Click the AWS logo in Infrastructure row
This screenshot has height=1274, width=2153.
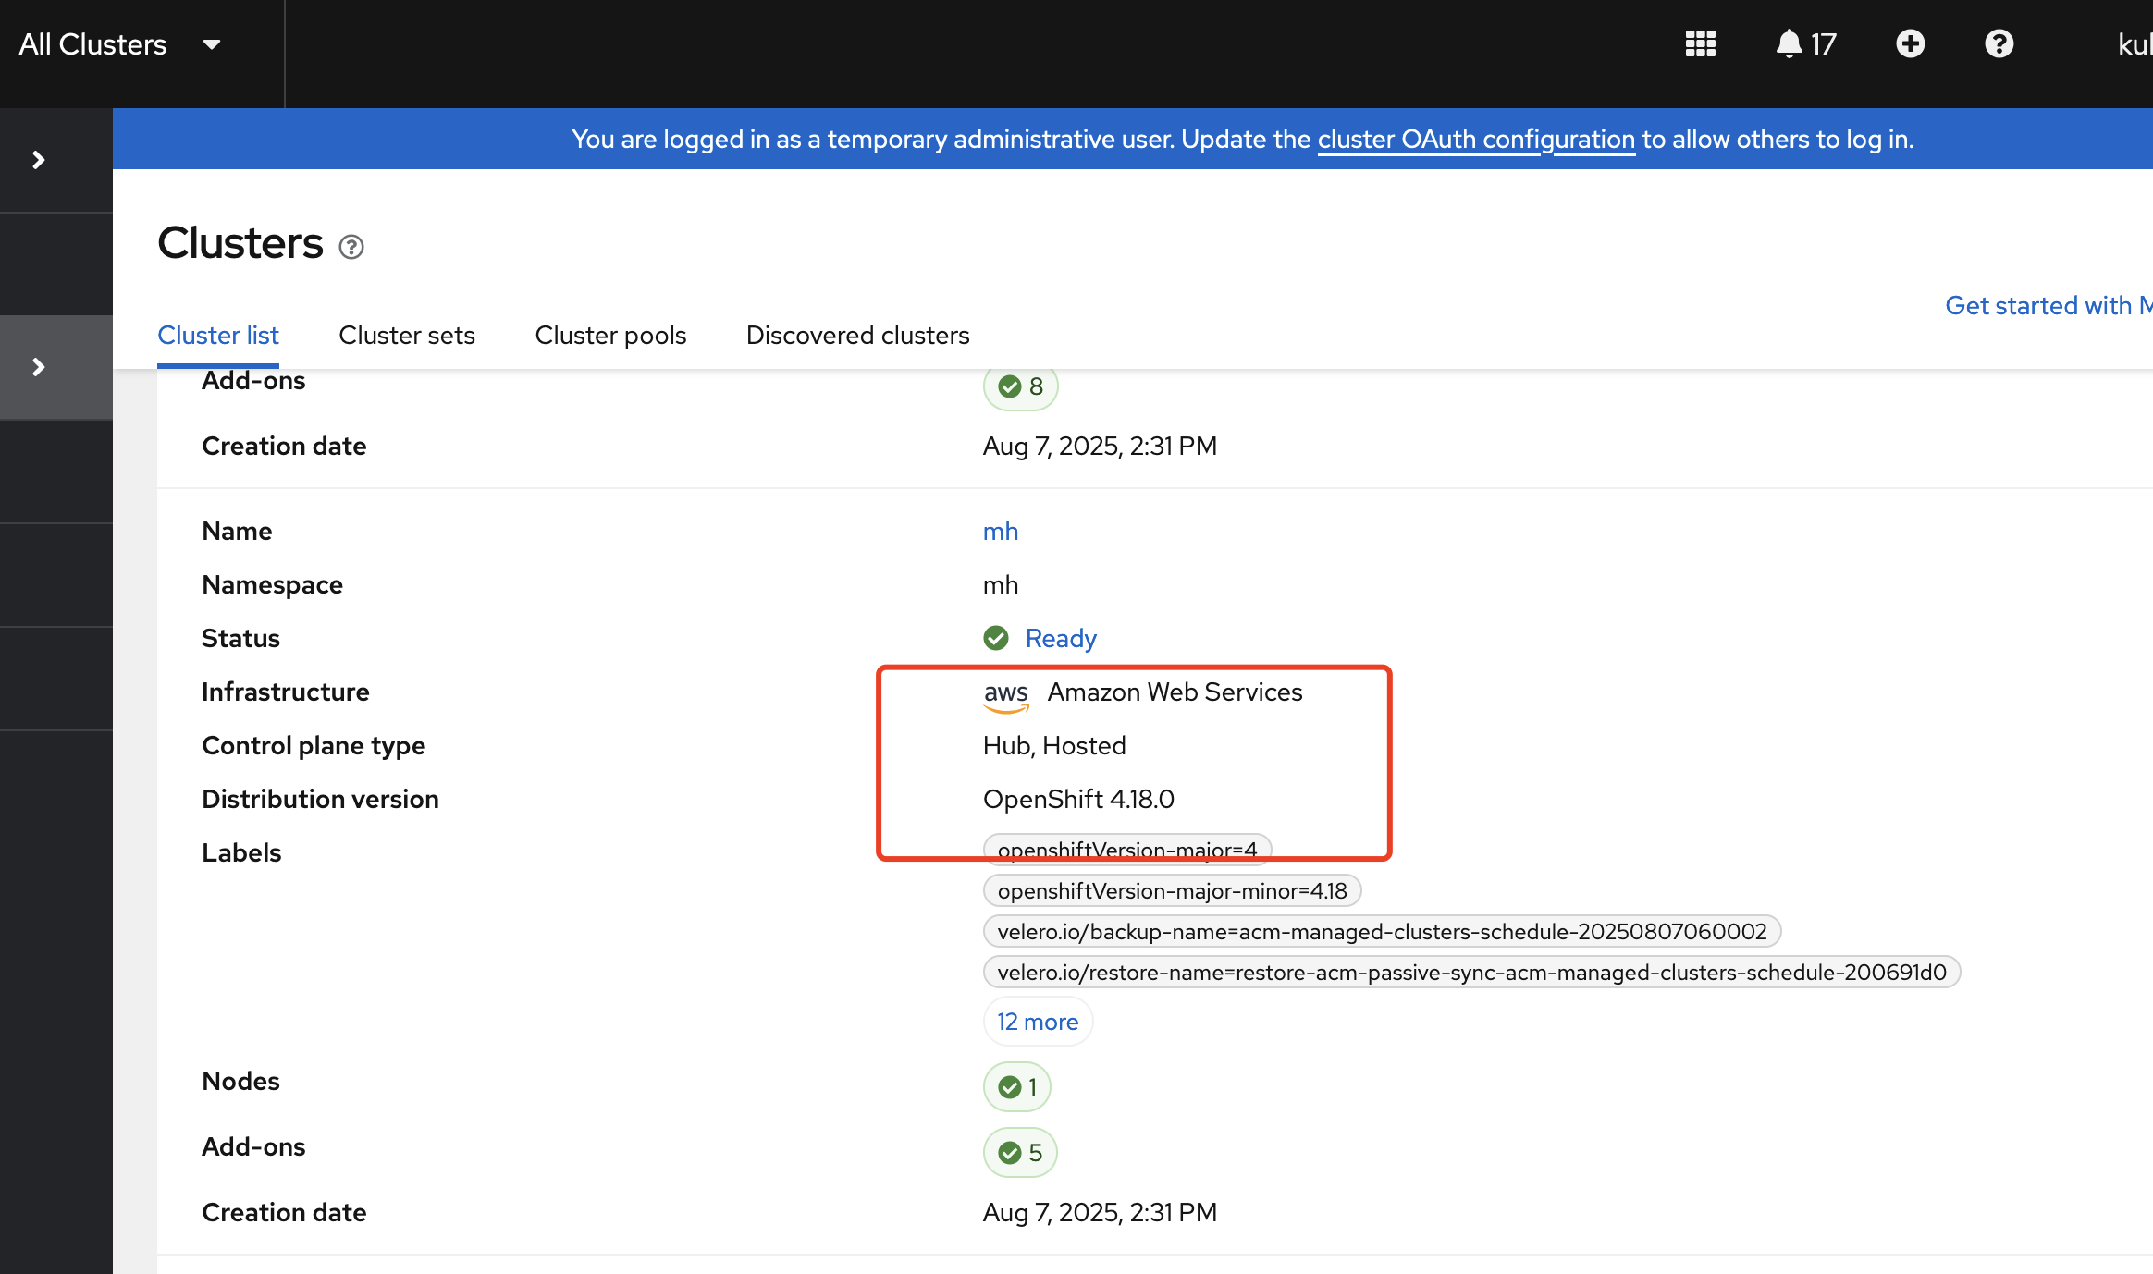coord(1006,694)
